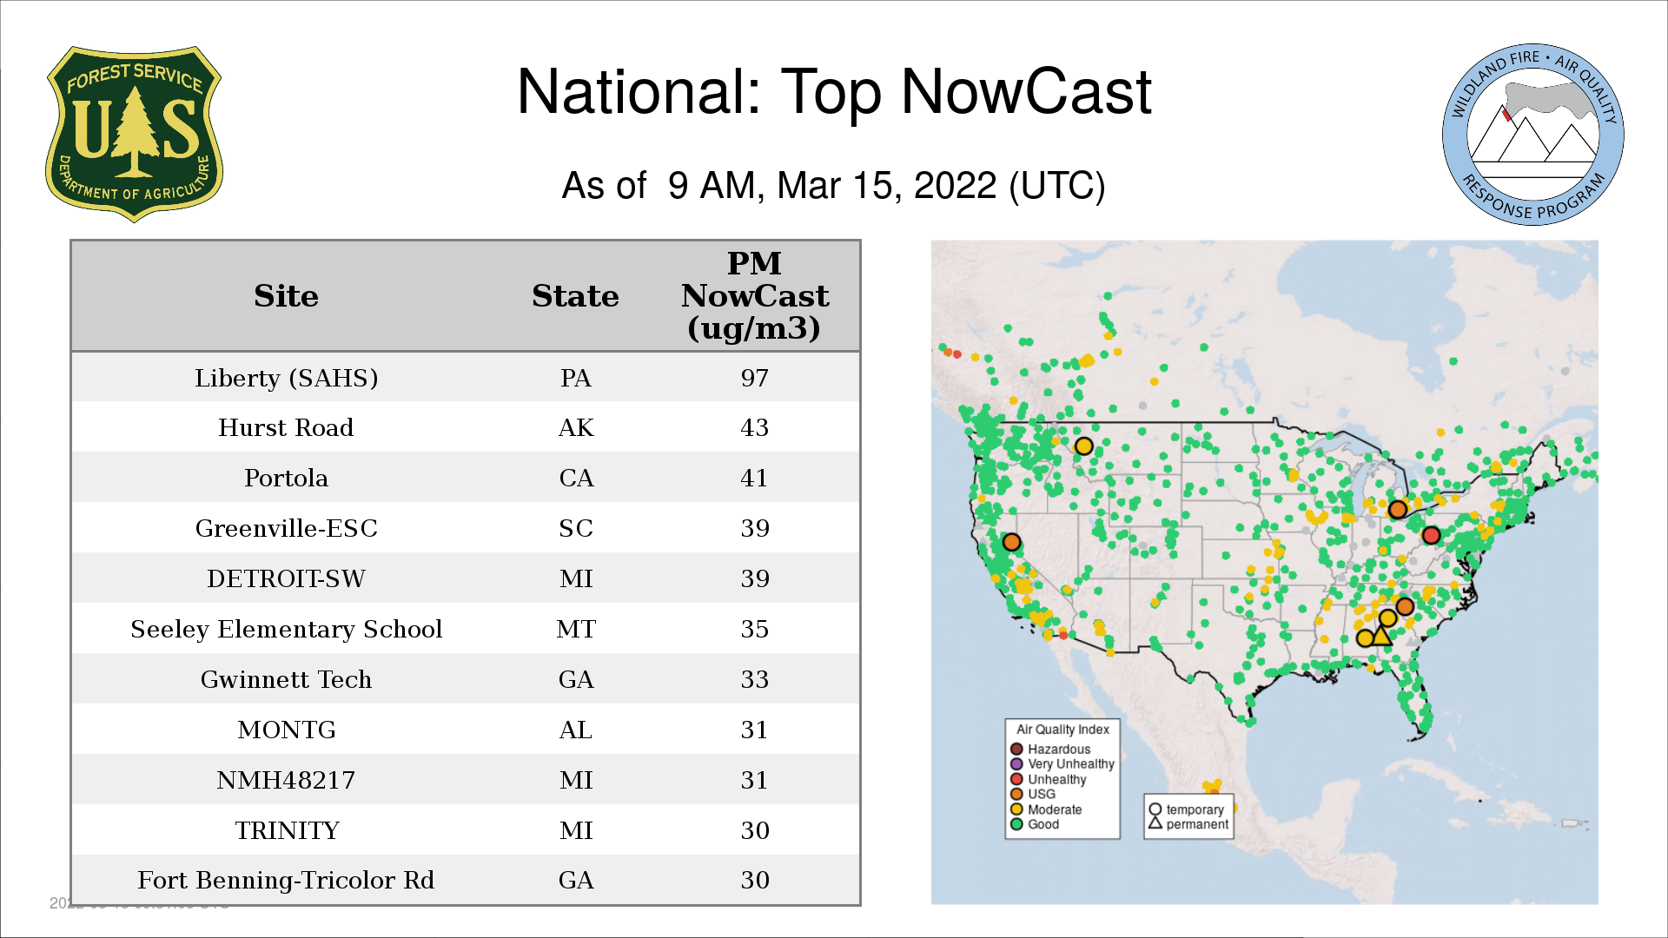Click the State column header

[575, 296]
